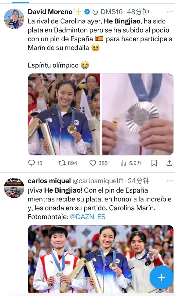Open the gold medalist photo on the left
The width and height of the screenshot is (175, 296).
point(64,114)
